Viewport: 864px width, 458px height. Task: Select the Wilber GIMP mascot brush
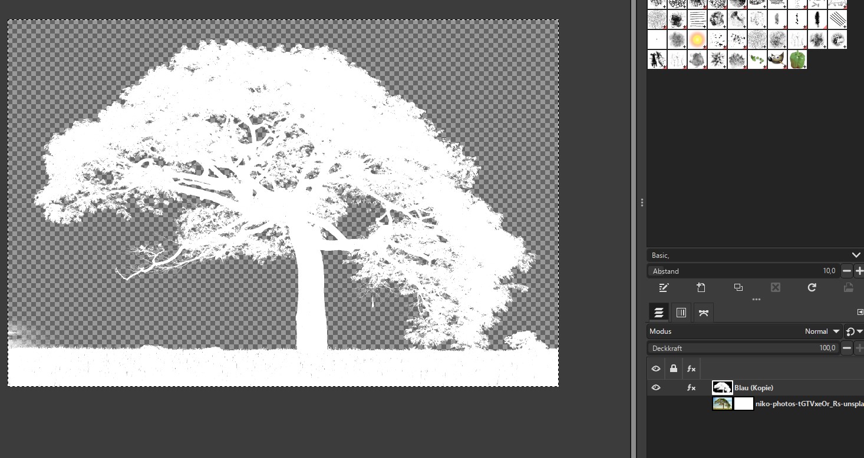click(x=777, y=59)
